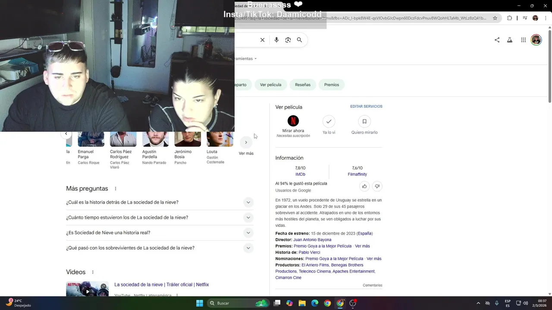Open Google Lens image search

288,40
